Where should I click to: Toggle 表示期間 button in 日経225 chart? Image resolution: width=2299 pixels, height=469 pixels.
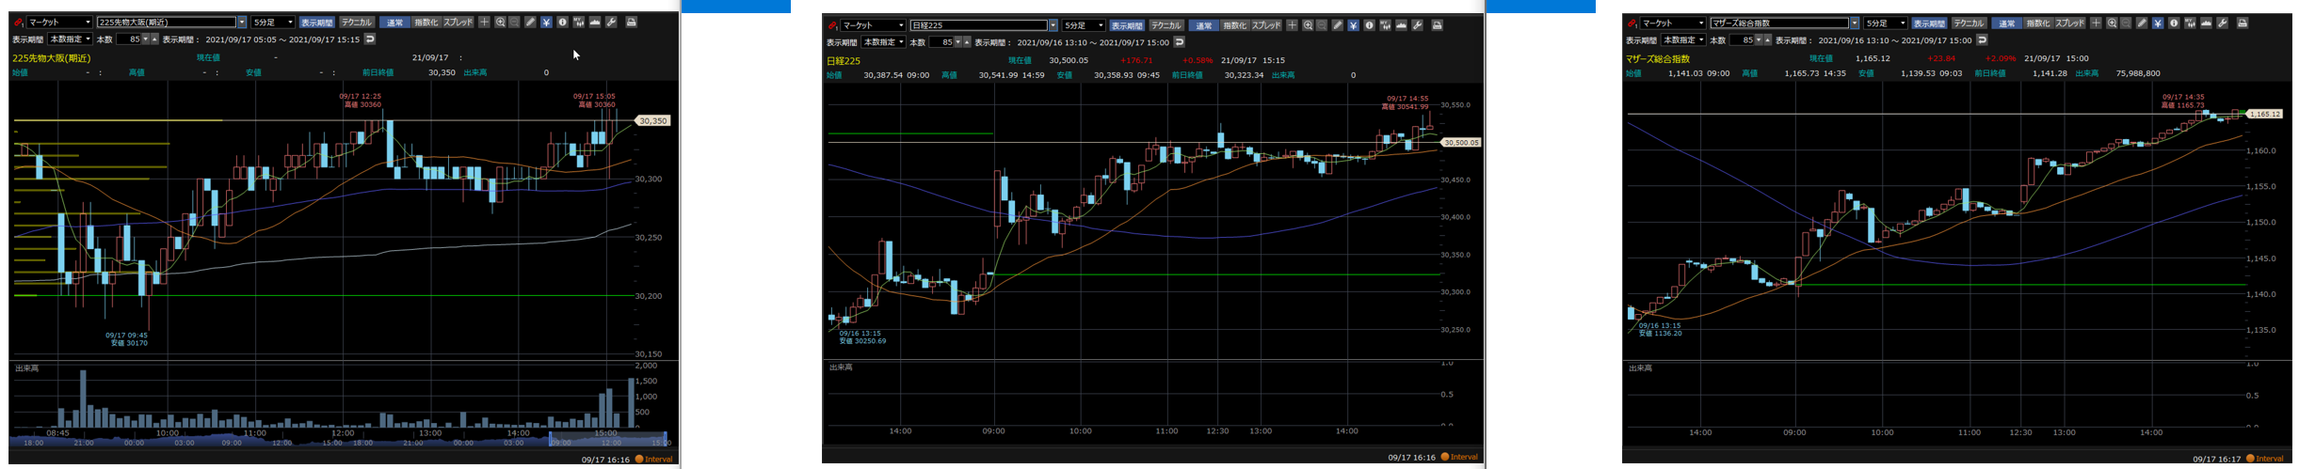pos(1126,25)
